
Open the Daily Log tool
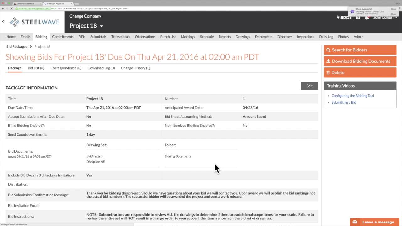326,37
